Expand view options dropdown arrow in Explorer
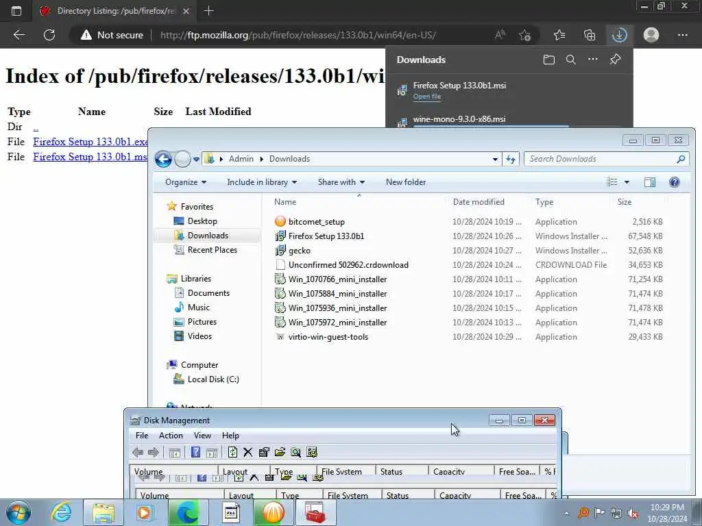The image size is (702, 526). (x=627, y=182)
